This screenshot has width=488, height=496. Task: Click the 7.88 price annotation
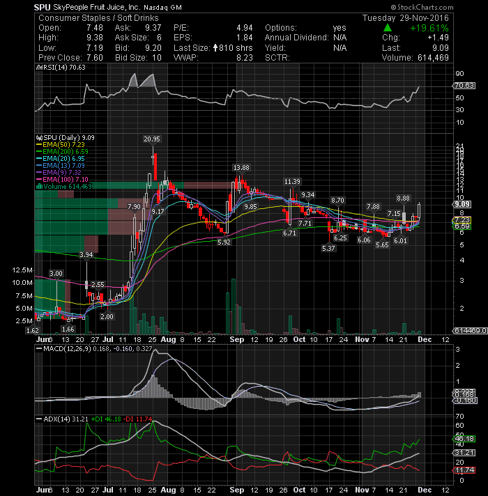click(373, 207)
